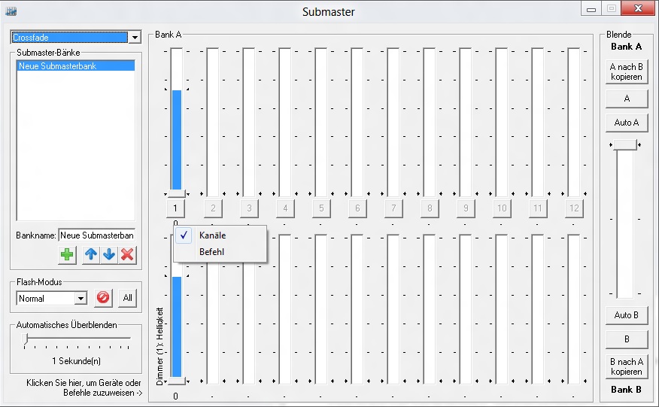
Task: Click flash button 11
Action: (x=538, y=208)
